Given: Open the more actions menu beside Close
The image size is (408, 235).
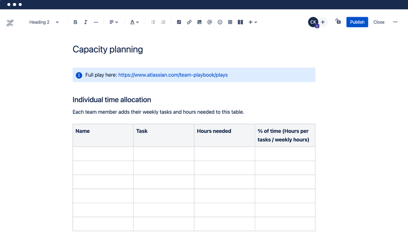Looking at the screenshot, I should coord(395,22).
